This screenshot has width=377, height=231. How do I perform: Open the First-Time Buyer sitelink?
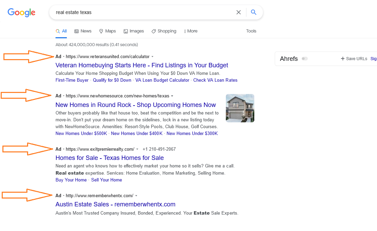(x=72, y=80)
